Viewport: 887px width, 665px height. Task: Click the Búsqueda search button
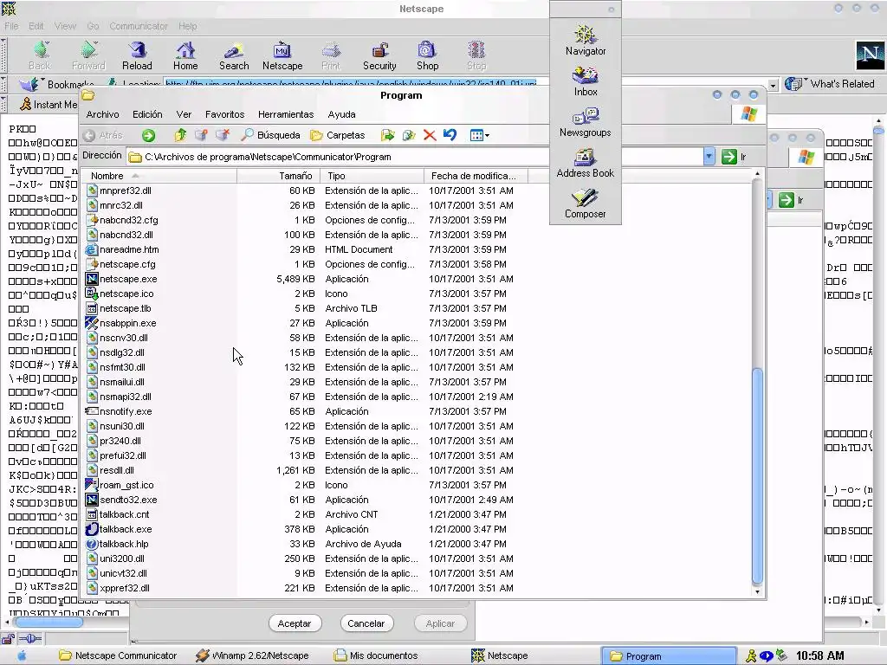click(x=270, y=135)
